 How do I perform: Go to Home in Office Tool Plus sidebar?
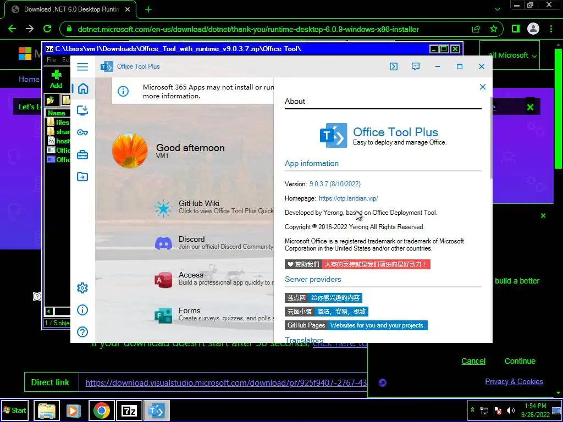pos(83,88)
